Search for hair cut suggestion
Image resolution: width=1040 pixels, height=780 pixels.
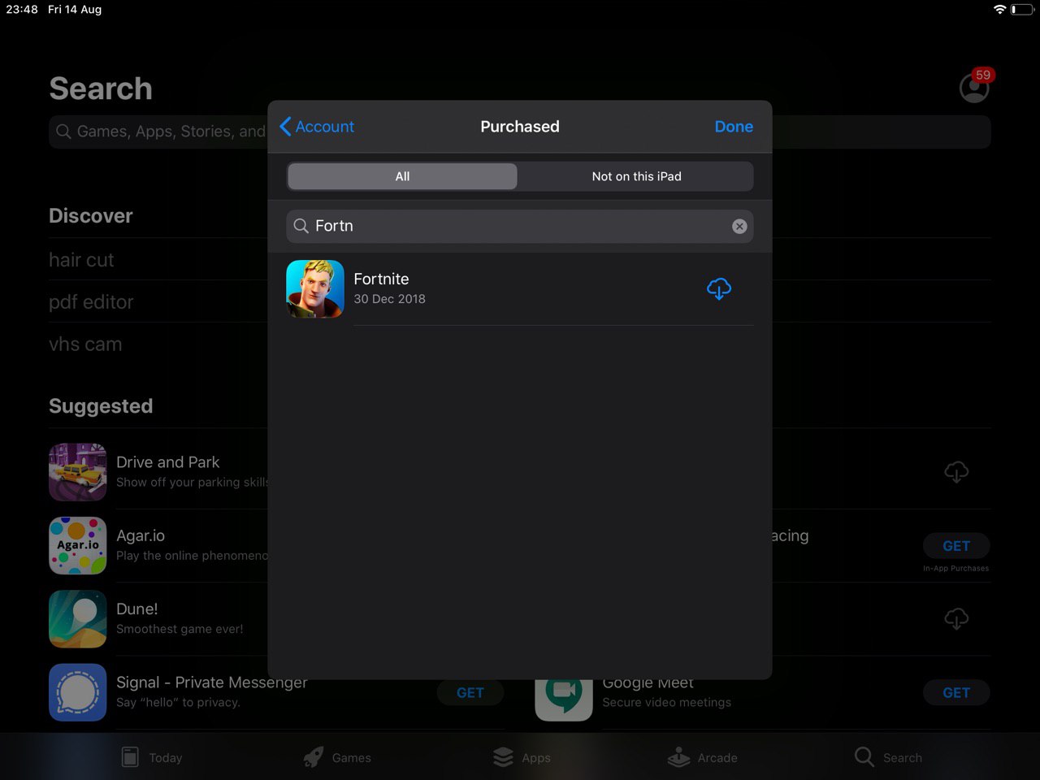pos(81,260)
